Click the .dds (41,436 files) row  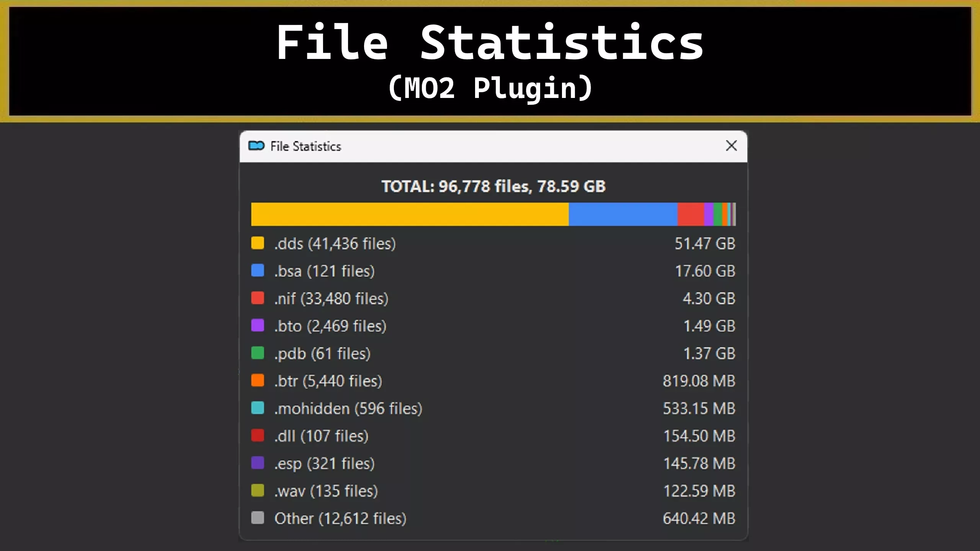point(335,243)
